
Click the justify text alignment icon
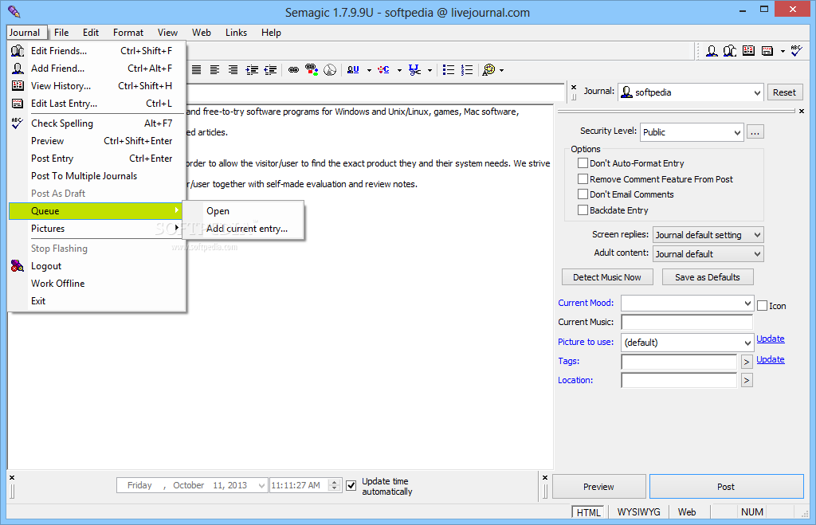[196, 70]
